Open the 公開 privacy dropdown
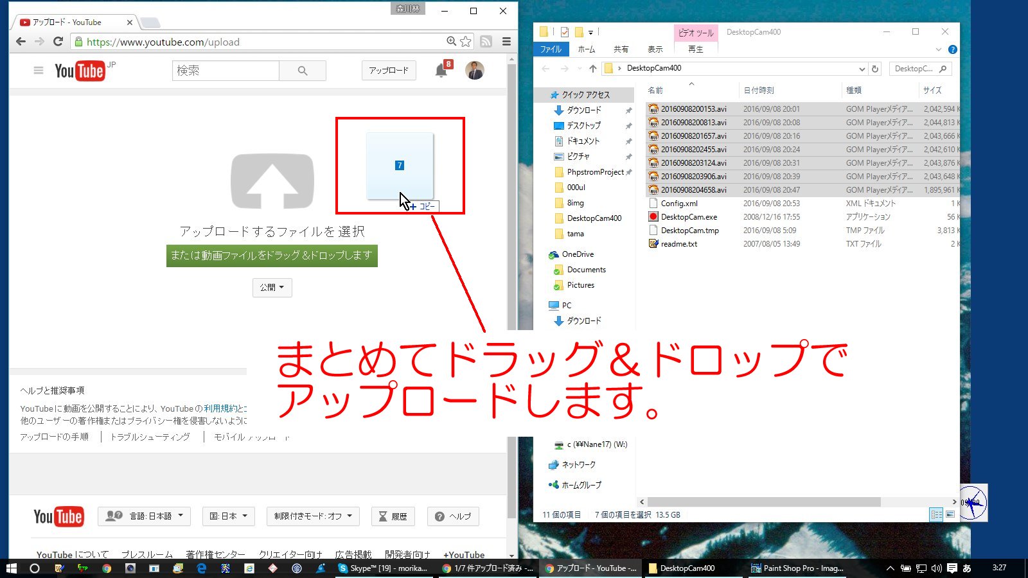 [272, 287]
